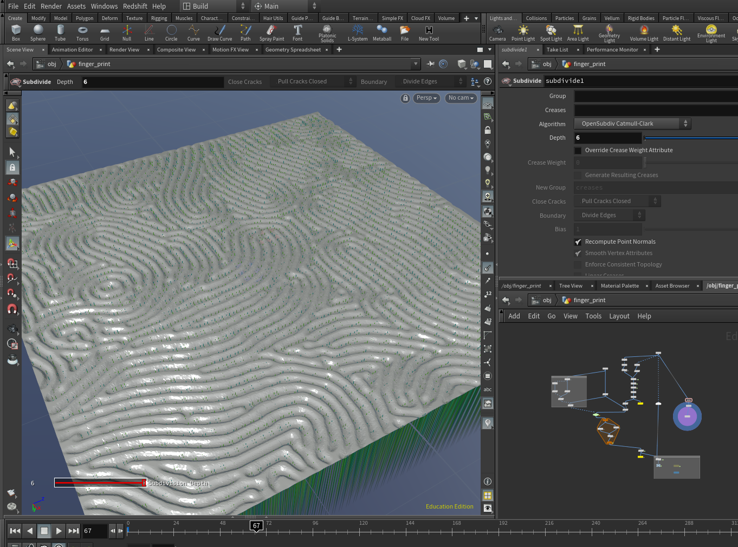Viewport: 738px width, 547px height.
Task: Open the Render menu
Action: point(51,6)
